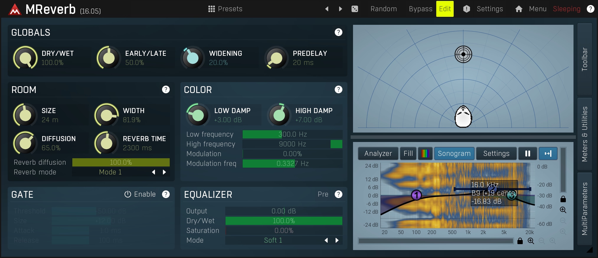The width and height of the screenshot is (598, 258).
Task: Click the Reverb diffusion slider bar
Action: click(x=121, y=162)
